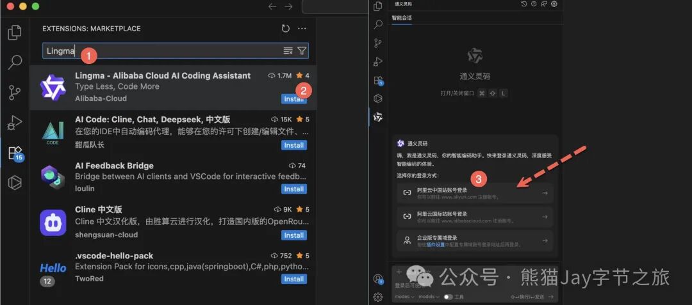
Task: Open chat history in 通义灵码 panel header
Action: coord(524,4)
